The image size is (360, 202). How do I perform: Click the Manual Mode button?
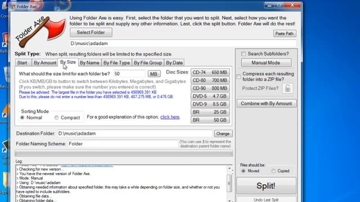[266, 63]
